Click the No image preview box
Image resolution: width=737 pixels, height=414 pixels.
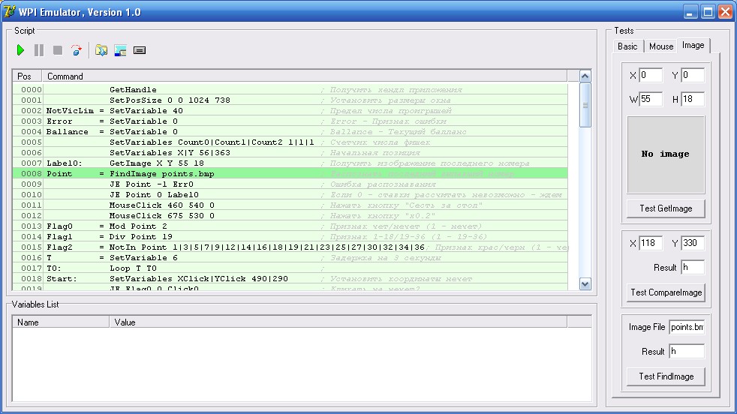point(666,154)
